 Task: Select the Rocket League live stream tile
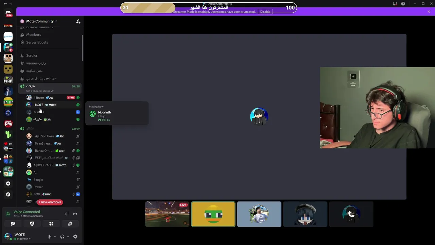167,214
